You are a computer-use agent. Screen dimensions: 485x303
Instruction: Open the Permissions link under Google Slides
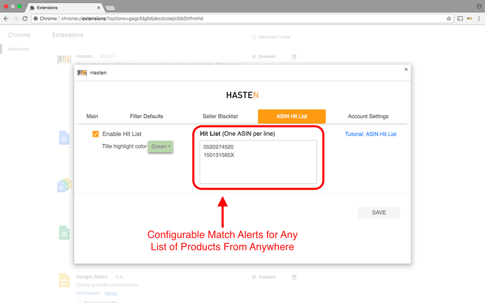[x=88, y=293]
